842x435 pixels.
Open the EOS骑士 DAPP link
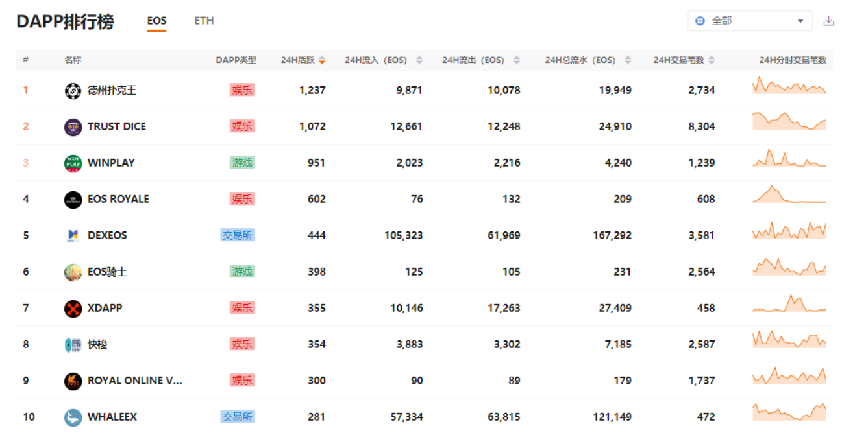click(x=107, y=272)
